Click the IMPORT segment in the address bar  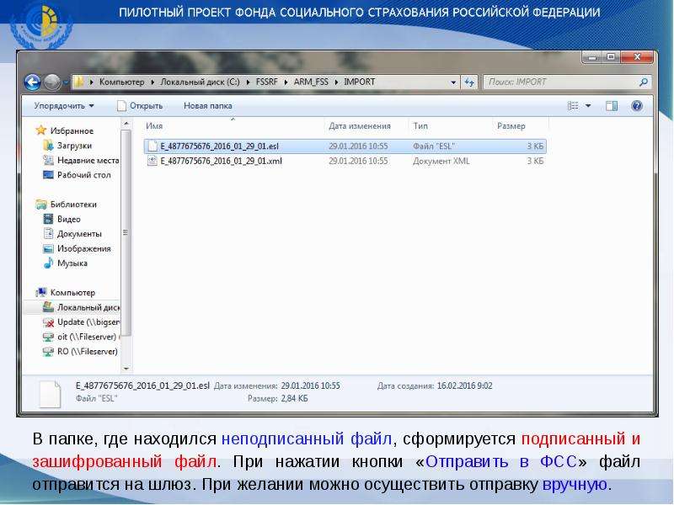tap(360, 82)
